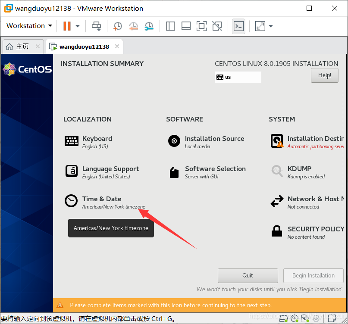
Task: Click the Quit button
Action: (248, 276)
